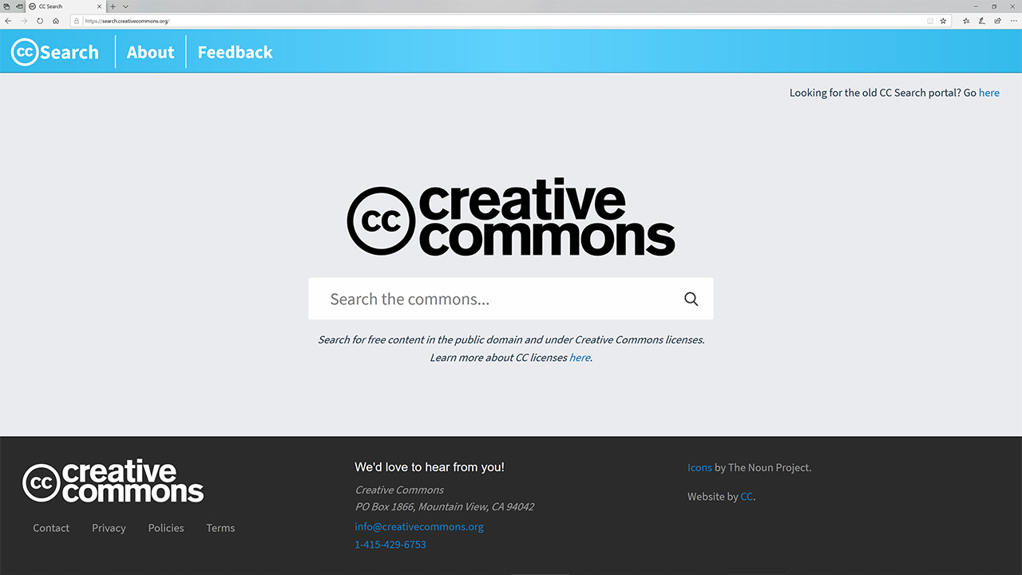Click the CC Search logo in header
The height and width of the screenshot is (575, 1022).
point(55,52)
